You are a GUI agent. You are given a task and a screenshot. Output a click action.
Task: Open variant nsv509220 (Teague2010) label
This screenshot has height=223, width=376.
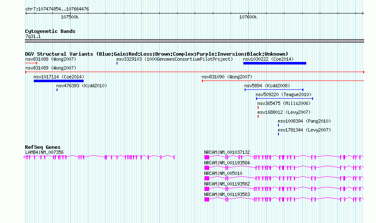click(283, 94)
